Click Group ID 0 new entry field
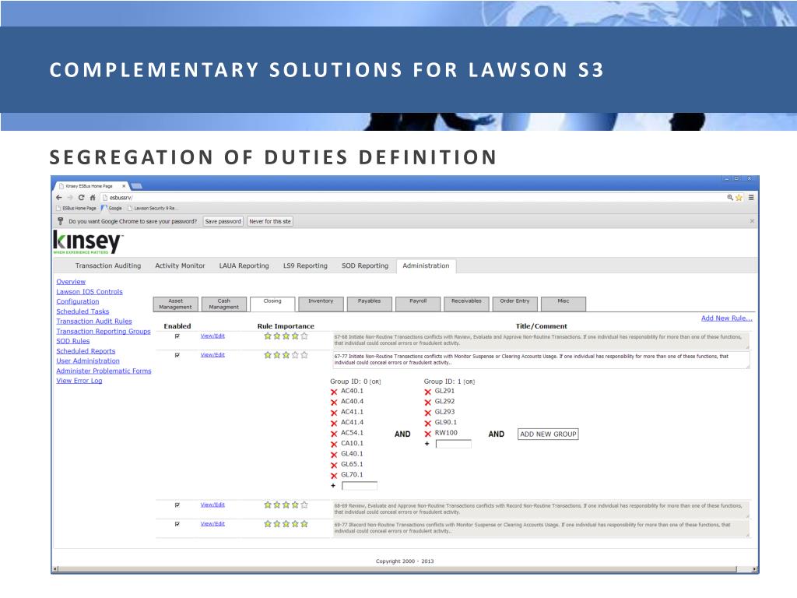The width and height of the screenshot is (797, 598). click(360, 486)
